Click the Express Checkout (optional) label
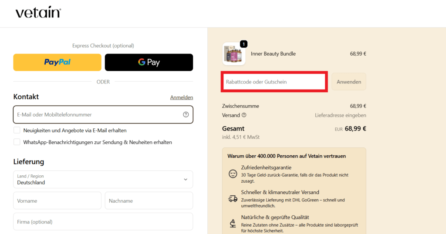 click(x=103, y=46)
